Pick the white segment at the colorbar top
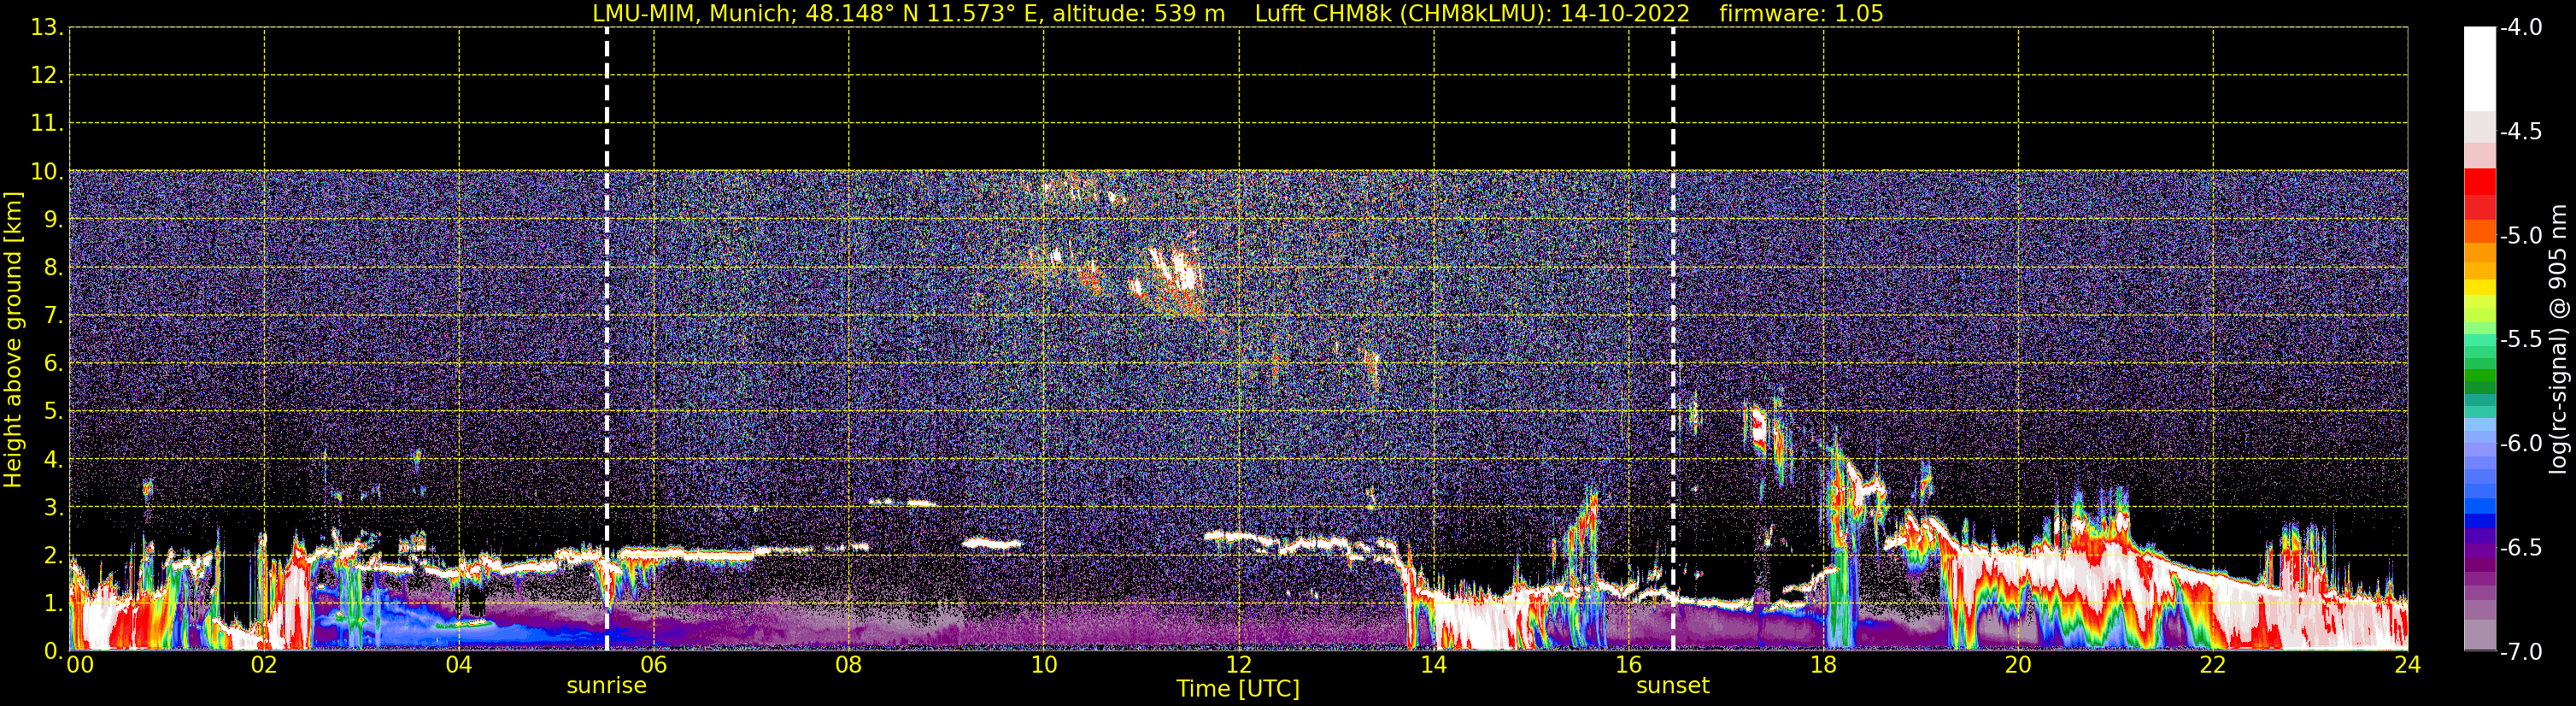This screenshot has height=706, width=2576. coord(2479,69)
